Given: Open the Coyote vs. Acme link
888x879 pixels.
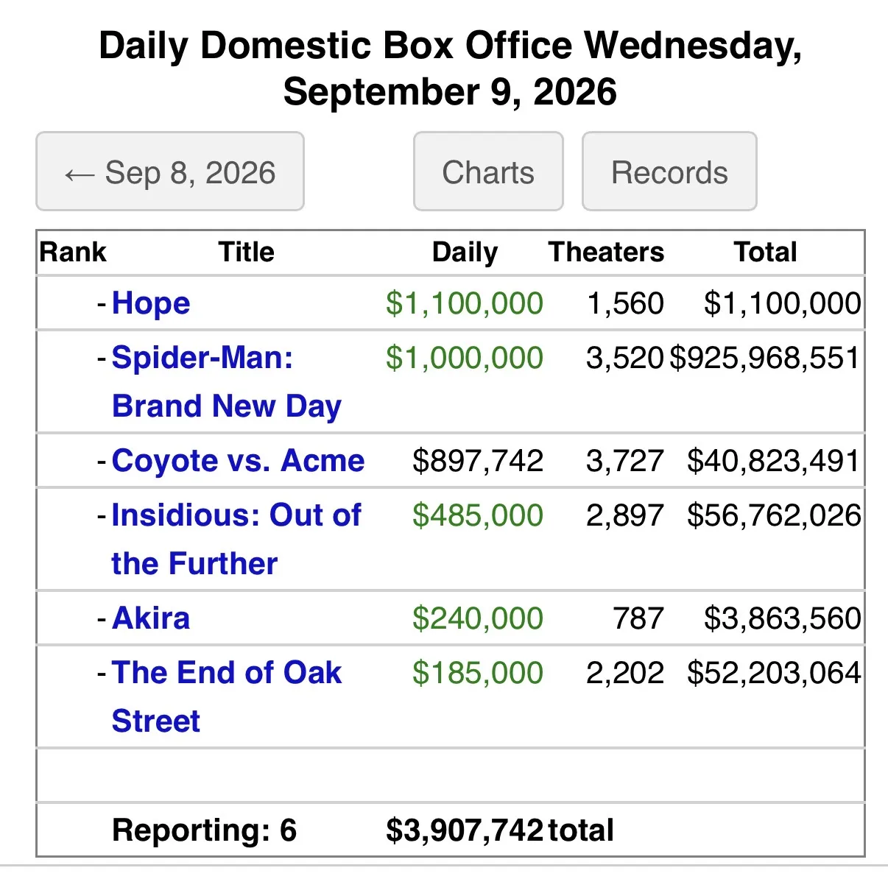Looking at the screenshot, I should pyautogui.click(x=238, y=460).
